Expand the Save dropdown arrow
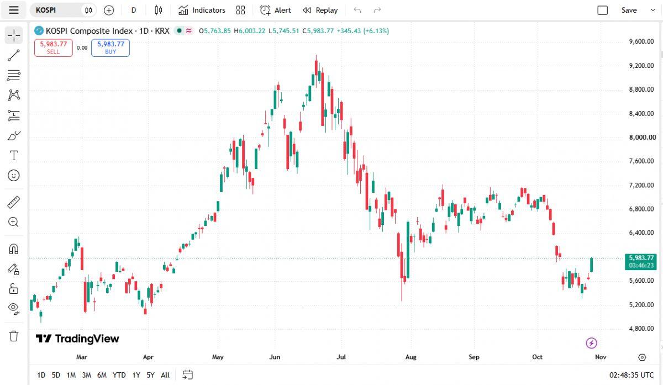 point(652,10)
